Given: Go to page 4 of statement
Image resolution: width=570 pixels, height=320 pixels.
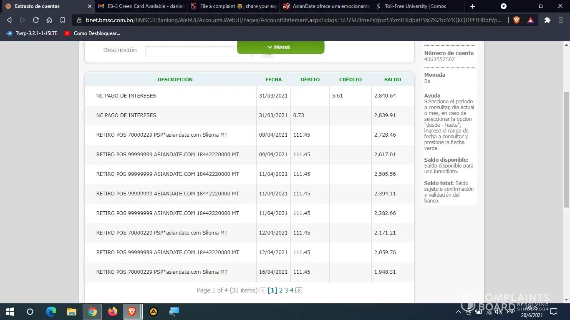Looking at the screenshot, I should [x=292, y=290].
